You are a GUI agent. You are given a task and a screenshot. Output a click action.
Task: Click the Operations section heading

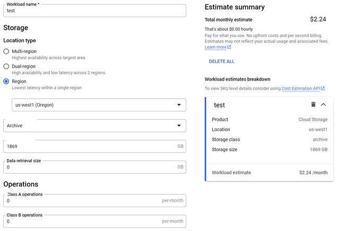point(21,184)
